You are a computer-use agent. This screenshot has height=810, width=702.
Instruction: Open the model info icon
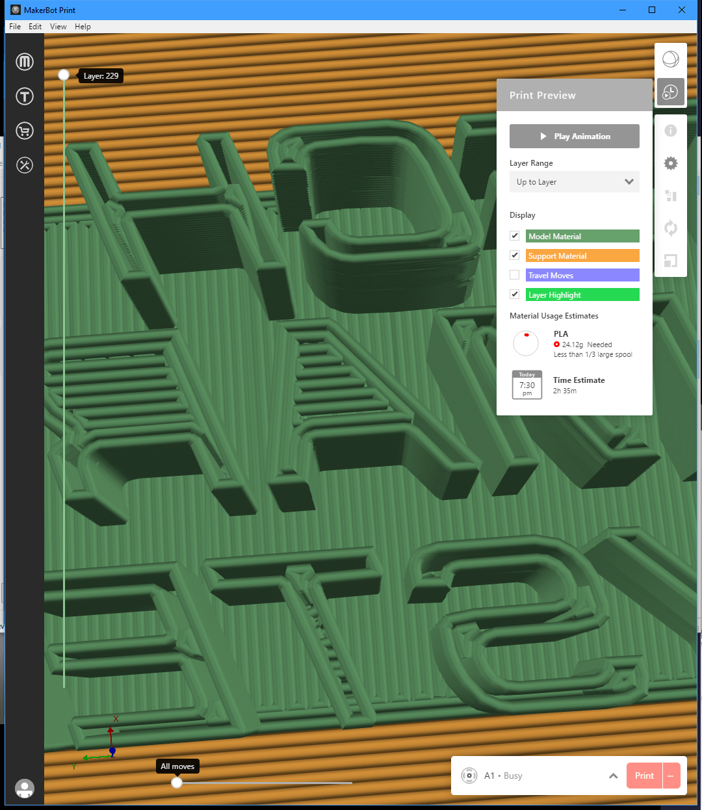click(x=671, y=131)
